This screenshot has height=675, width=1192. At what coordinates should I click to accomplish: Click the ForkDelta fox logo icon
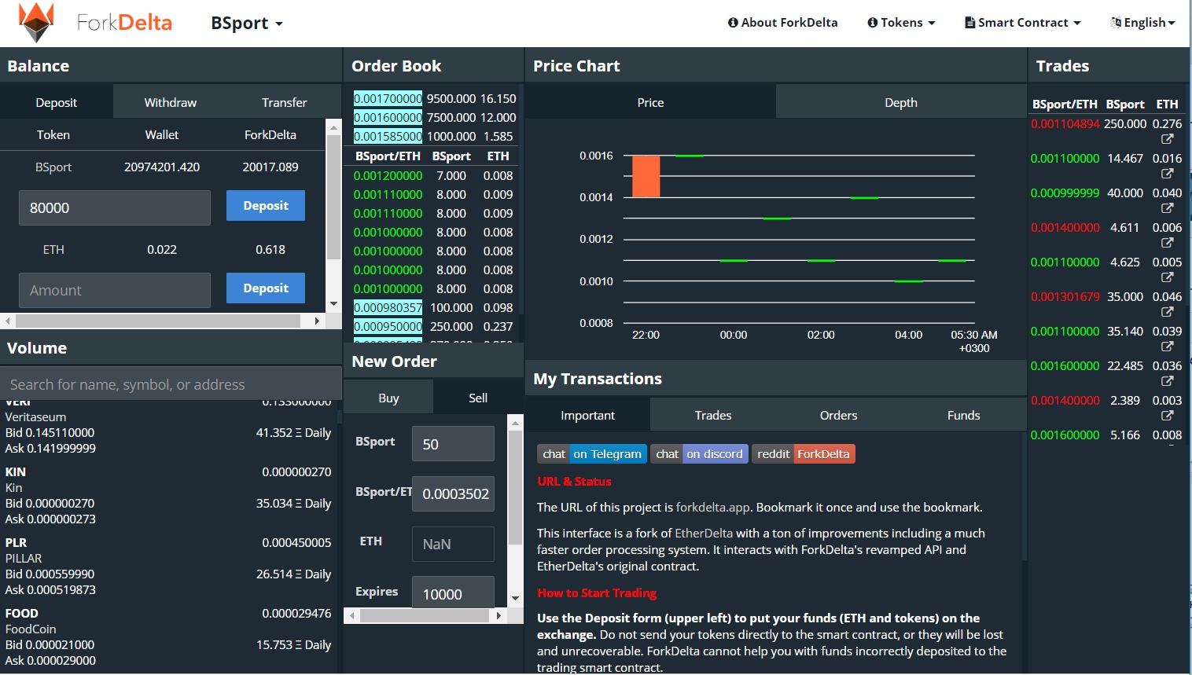click(x=36, y=22)
